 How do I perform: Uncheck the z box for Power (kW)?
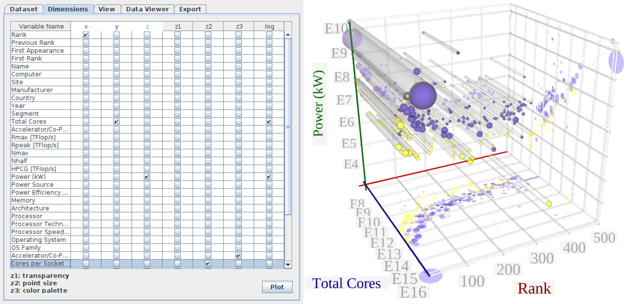[x=147, y=177]
